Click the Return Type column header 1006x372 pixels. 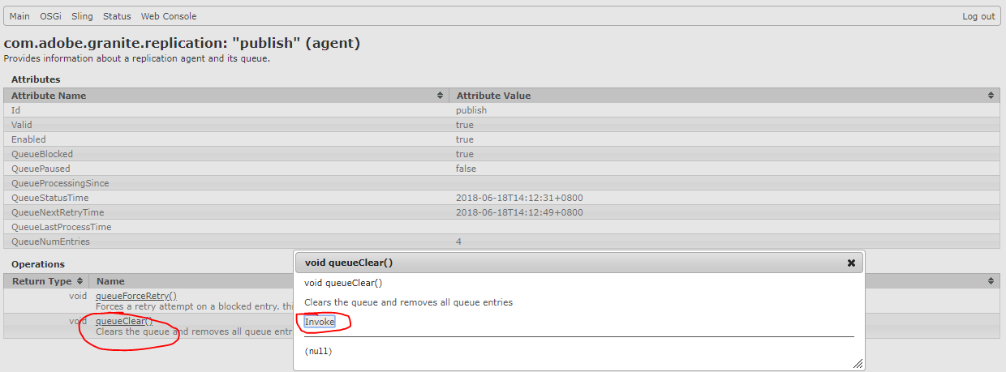(x=46, y=281)
